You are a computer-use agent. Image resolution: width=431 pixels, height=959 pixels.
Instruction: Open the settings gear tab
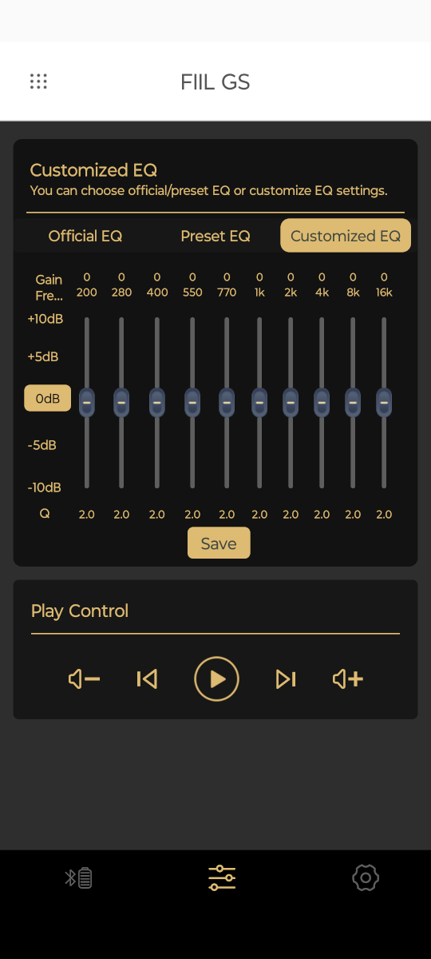coord(366,877)
